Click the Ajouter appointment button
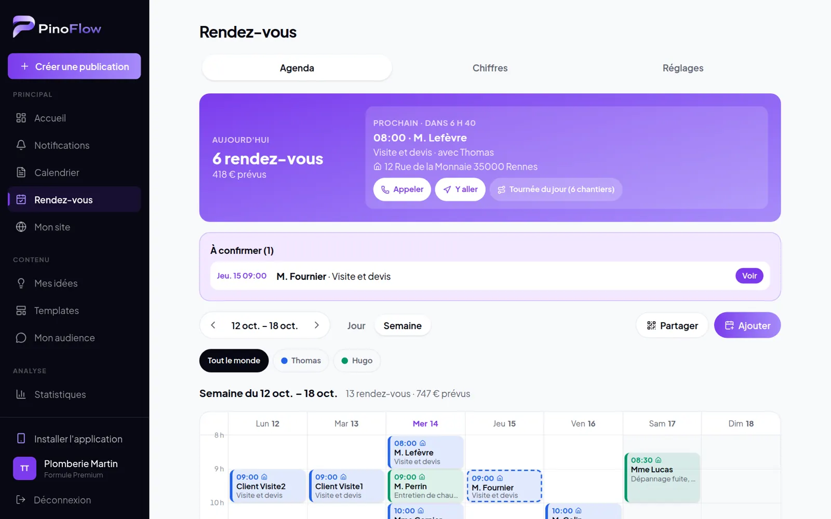Image resolution: width=831 pixels, height=519 pixels. [x=747, y=325]
